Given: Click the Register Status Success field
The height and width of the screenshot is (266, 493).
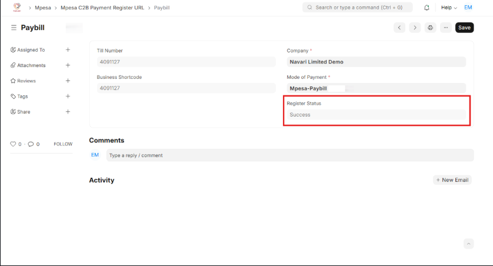Looking at the screenshot, I should point(376,115).
